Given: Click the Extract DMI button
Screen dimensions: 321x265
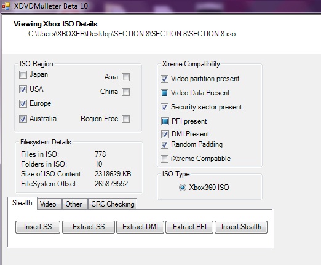Looking at the screenshot, I should tap(140, 227).
